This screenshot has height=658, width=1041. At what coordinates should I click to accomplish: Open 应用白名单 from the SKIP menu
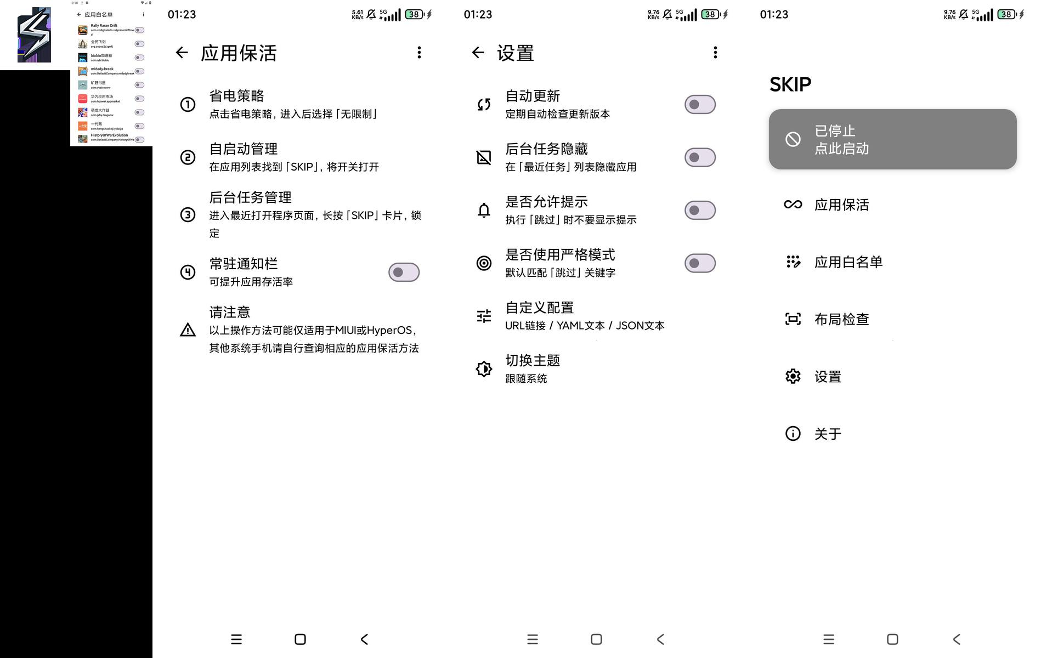coord(848,262)
